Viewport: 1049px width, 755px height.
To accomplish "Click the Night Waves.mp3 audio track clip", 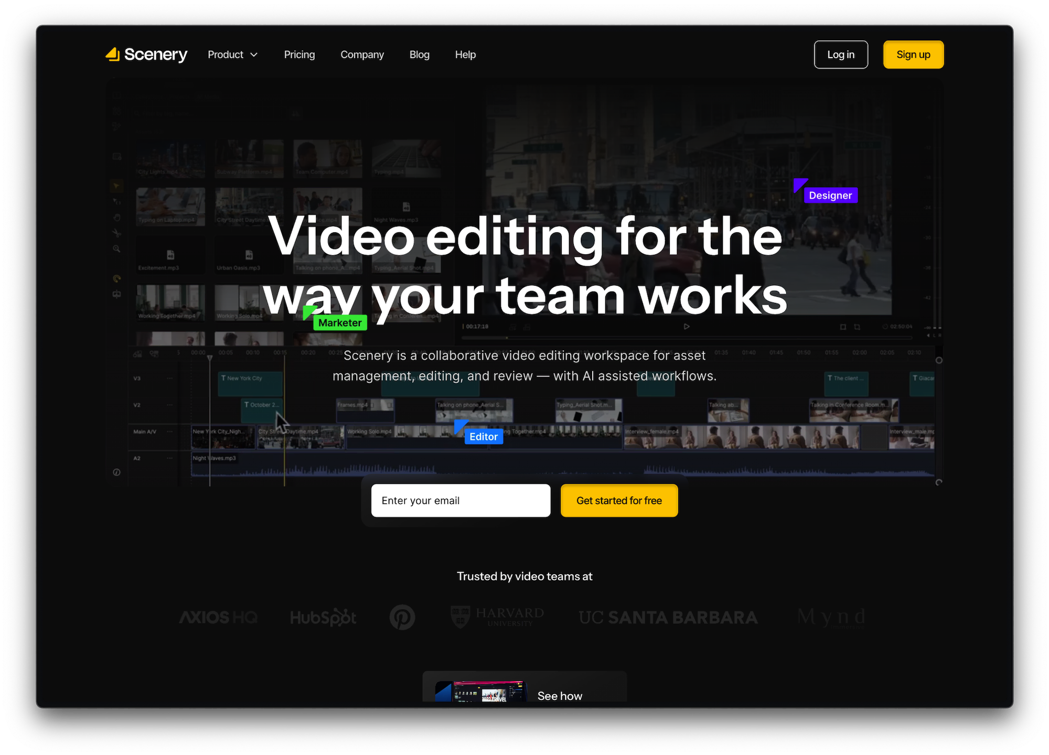I will click(x=562, y=464).
